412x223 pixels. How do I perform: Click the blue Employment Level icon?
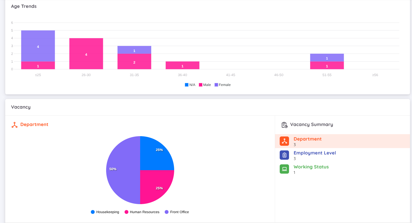(x=284, y=155)
